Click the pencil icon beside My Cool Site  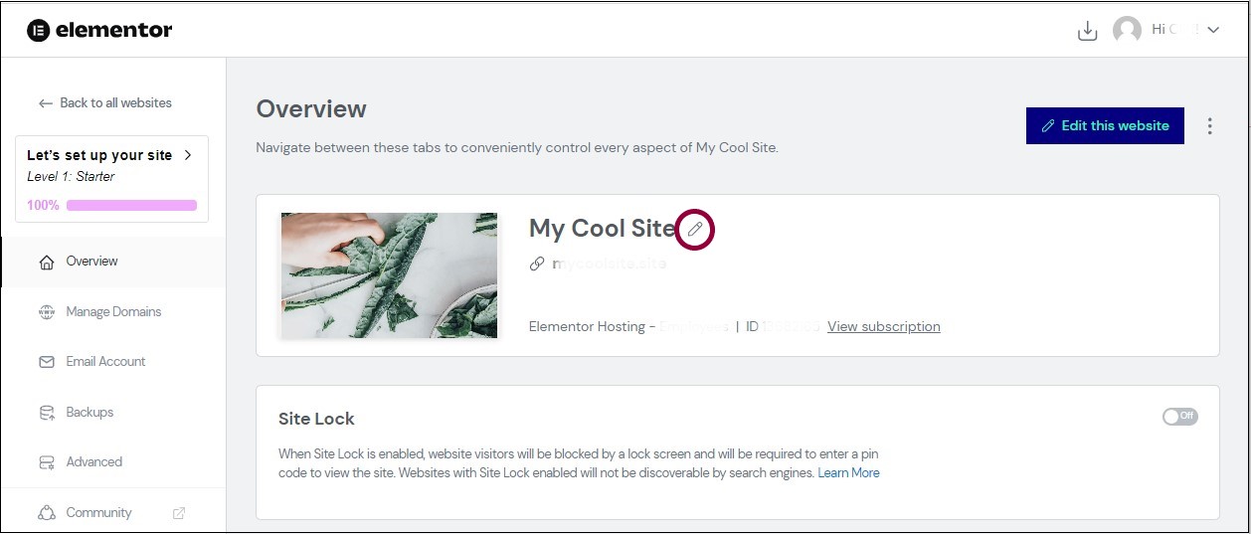coord(695,230)
